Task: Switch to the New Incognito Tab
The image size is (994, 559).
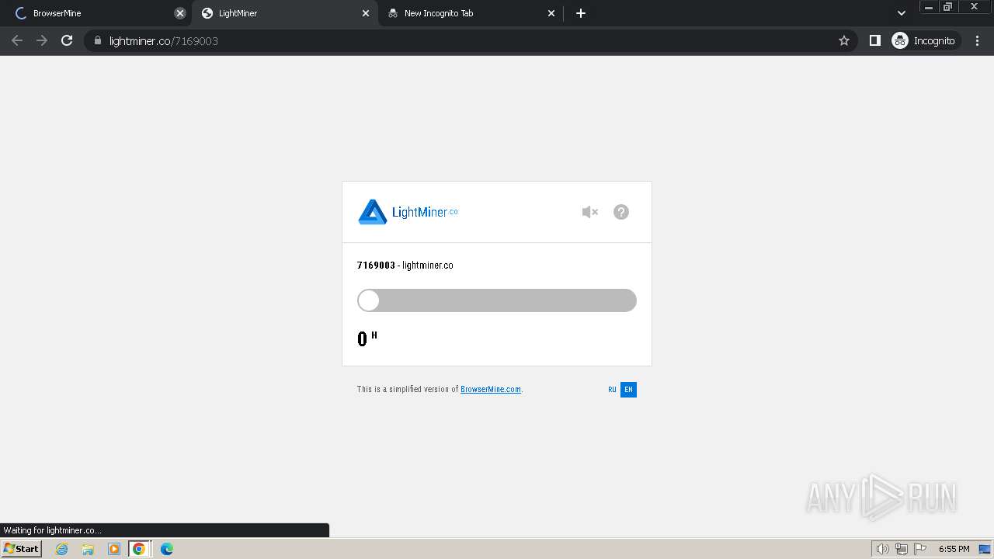Action: (x=470, y=13)
